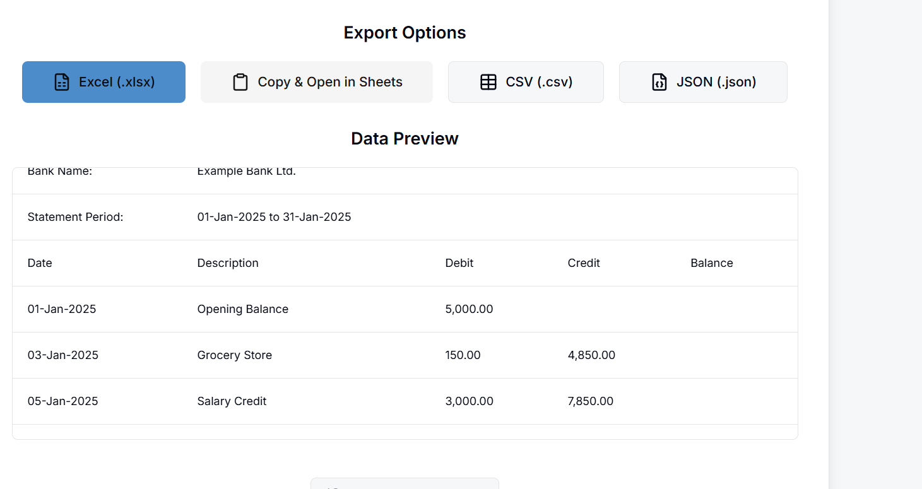Click the Credit column header
922x489 pixels.
click(584, 262)
